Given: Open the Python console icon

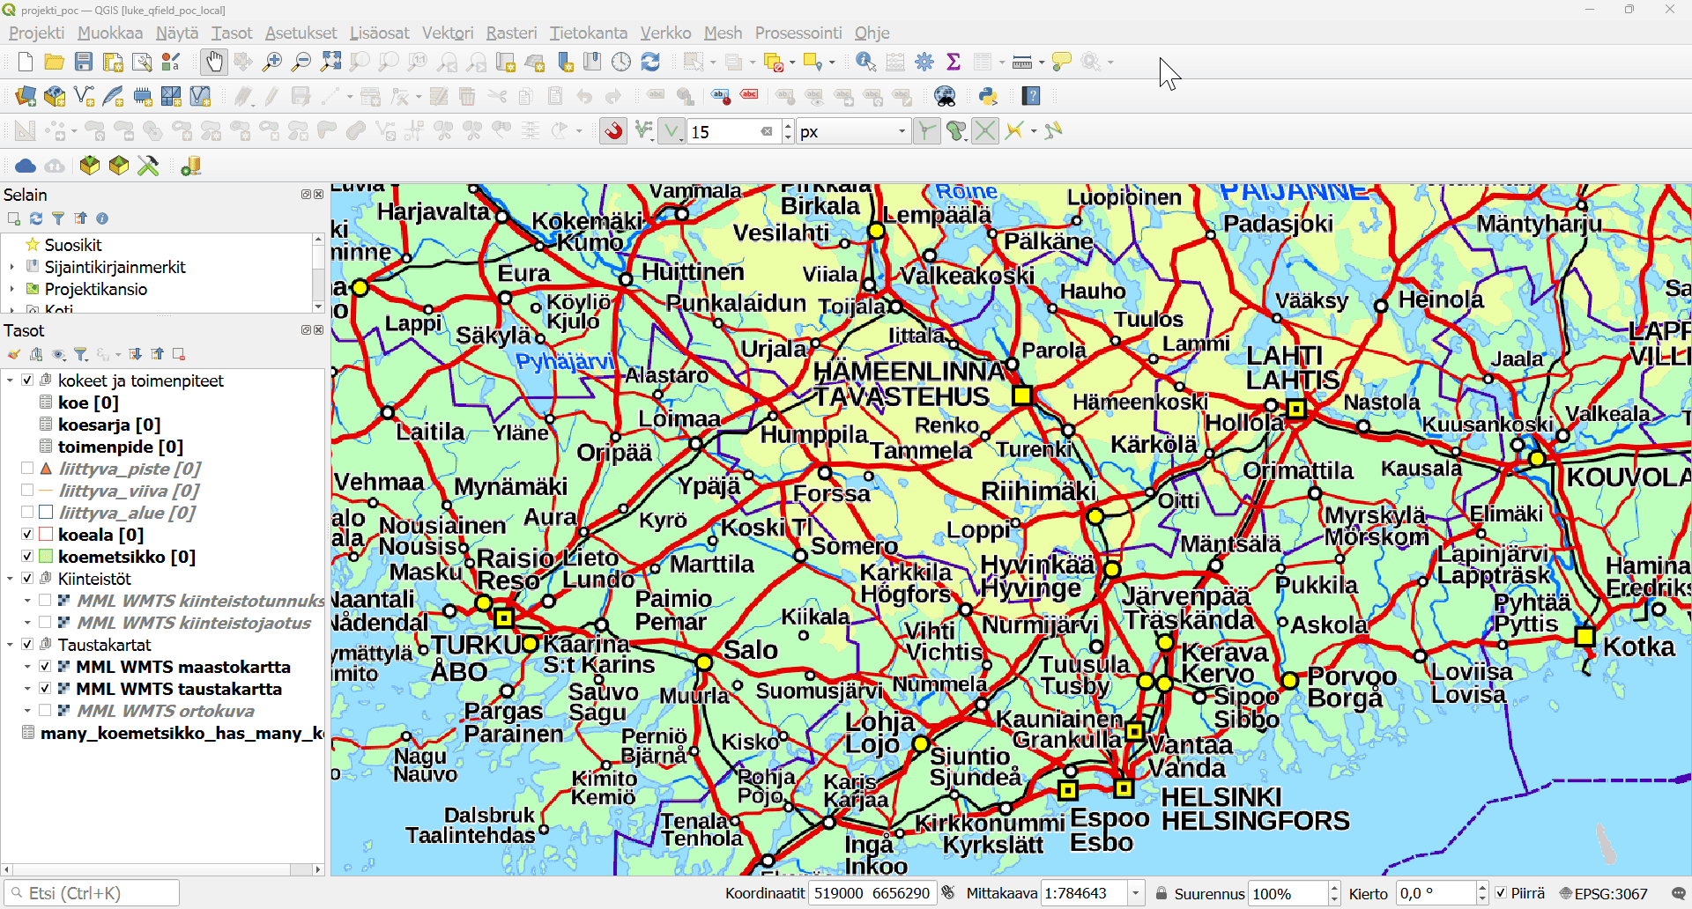Looking at the screenshot, I should 988,96.
